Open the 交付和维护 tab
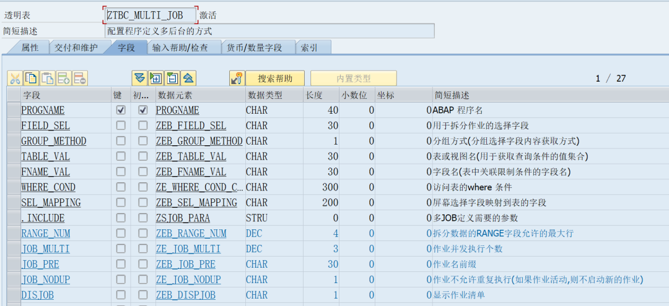 tap(76, 48)
